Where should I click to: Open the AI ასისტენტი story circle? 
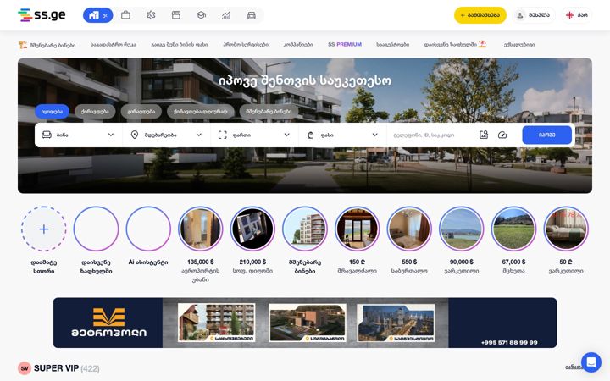click(x=148, y=229)
